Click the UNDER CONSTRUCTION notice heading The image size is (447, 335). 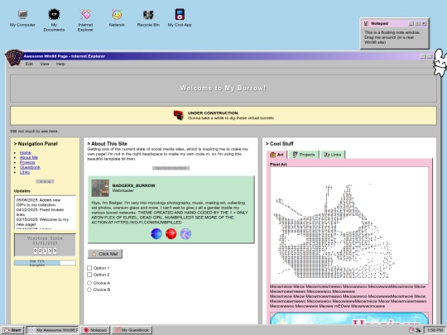click(x=213, y=113)
